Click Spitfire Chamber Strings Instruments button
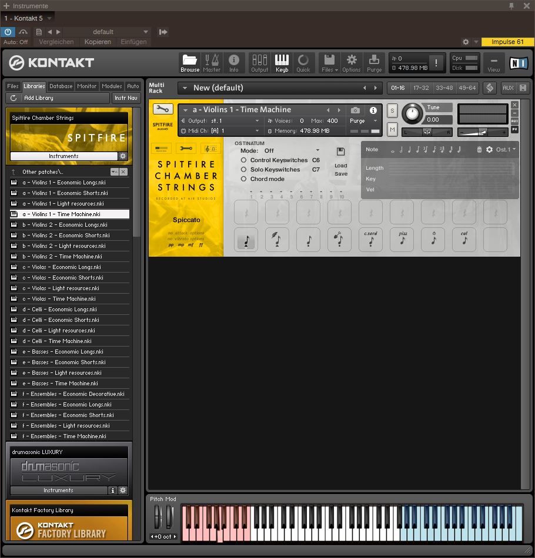Viewport: 535px width, 558px height. [x=63, y=156]
